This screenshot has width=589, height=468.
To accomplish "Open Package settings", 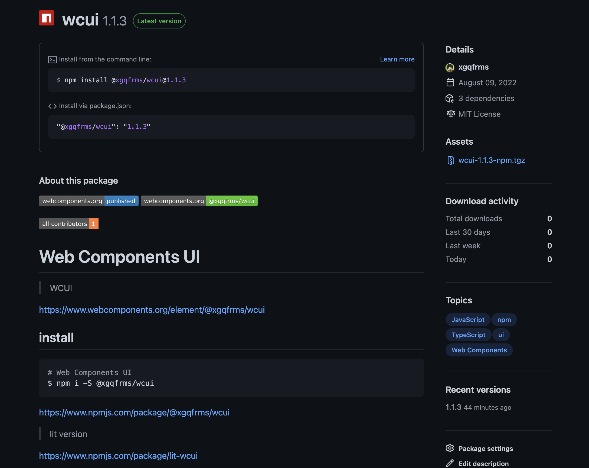I will click(485, 448).
